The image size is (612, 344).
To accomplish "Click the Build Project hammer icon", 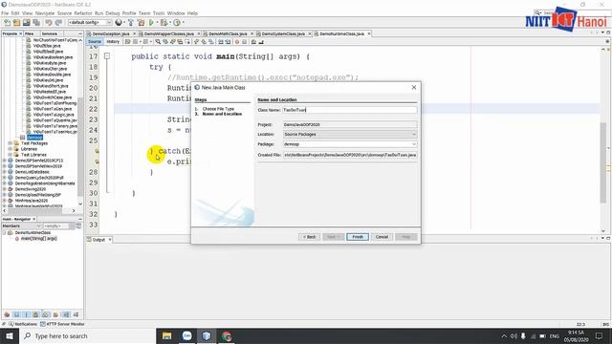I will pos(131,23).
